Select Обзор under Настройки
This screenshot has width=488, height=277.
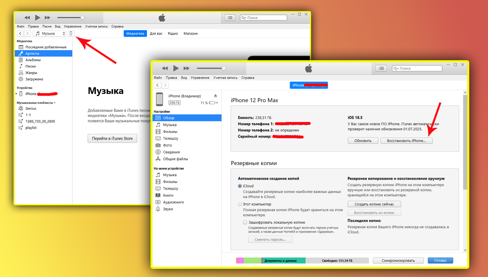coord(187,118)
